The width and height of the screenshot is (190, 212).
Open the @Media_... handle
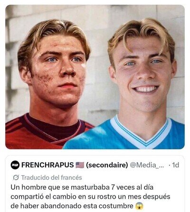(x=147, y=165)
